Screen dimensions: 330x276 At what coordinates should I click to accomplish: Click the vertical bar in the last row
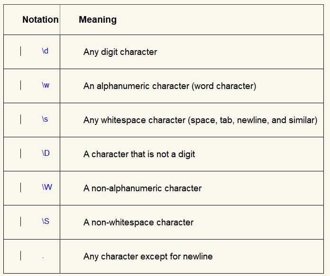[x=21, y=256]
